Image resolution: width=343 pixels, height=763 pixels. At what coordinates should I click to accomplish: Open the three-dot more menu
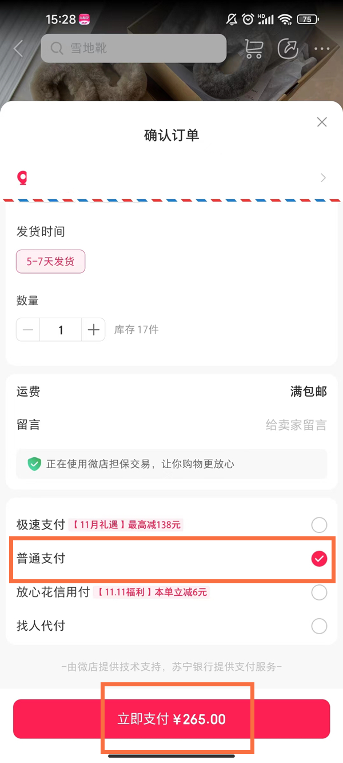(322, 49)
